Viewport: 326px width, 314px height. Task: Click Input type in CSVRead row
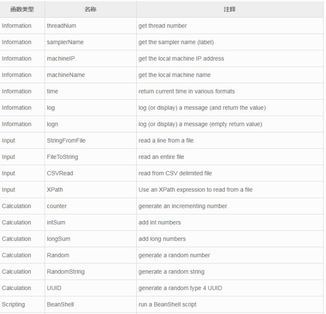[9, 173]
